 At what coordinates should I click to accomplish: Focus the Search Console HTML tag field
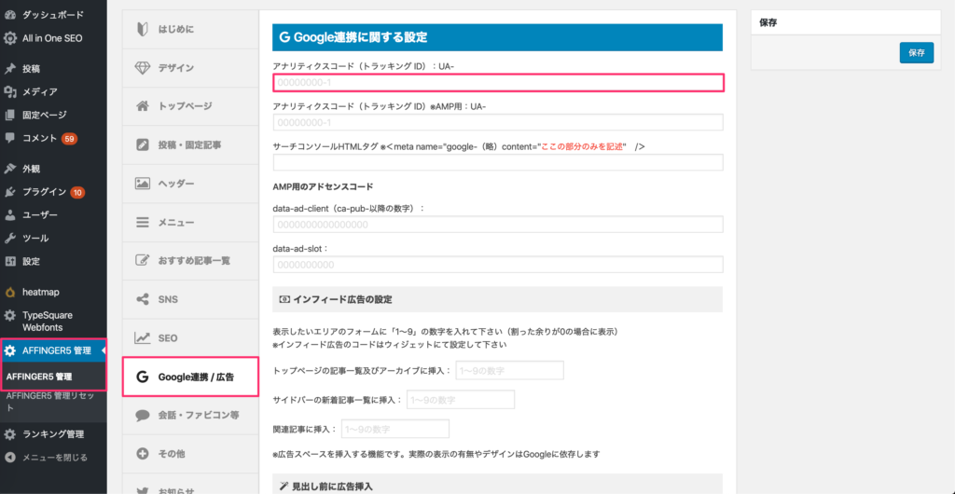(498, 162)
